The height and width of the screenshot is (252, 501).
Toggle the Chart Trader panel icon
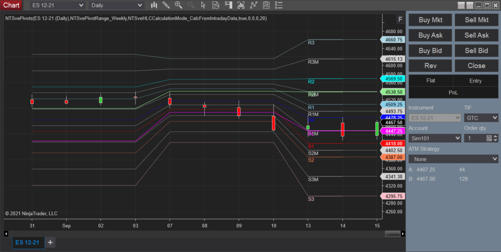pyautogui.click(x=229, y=5)
